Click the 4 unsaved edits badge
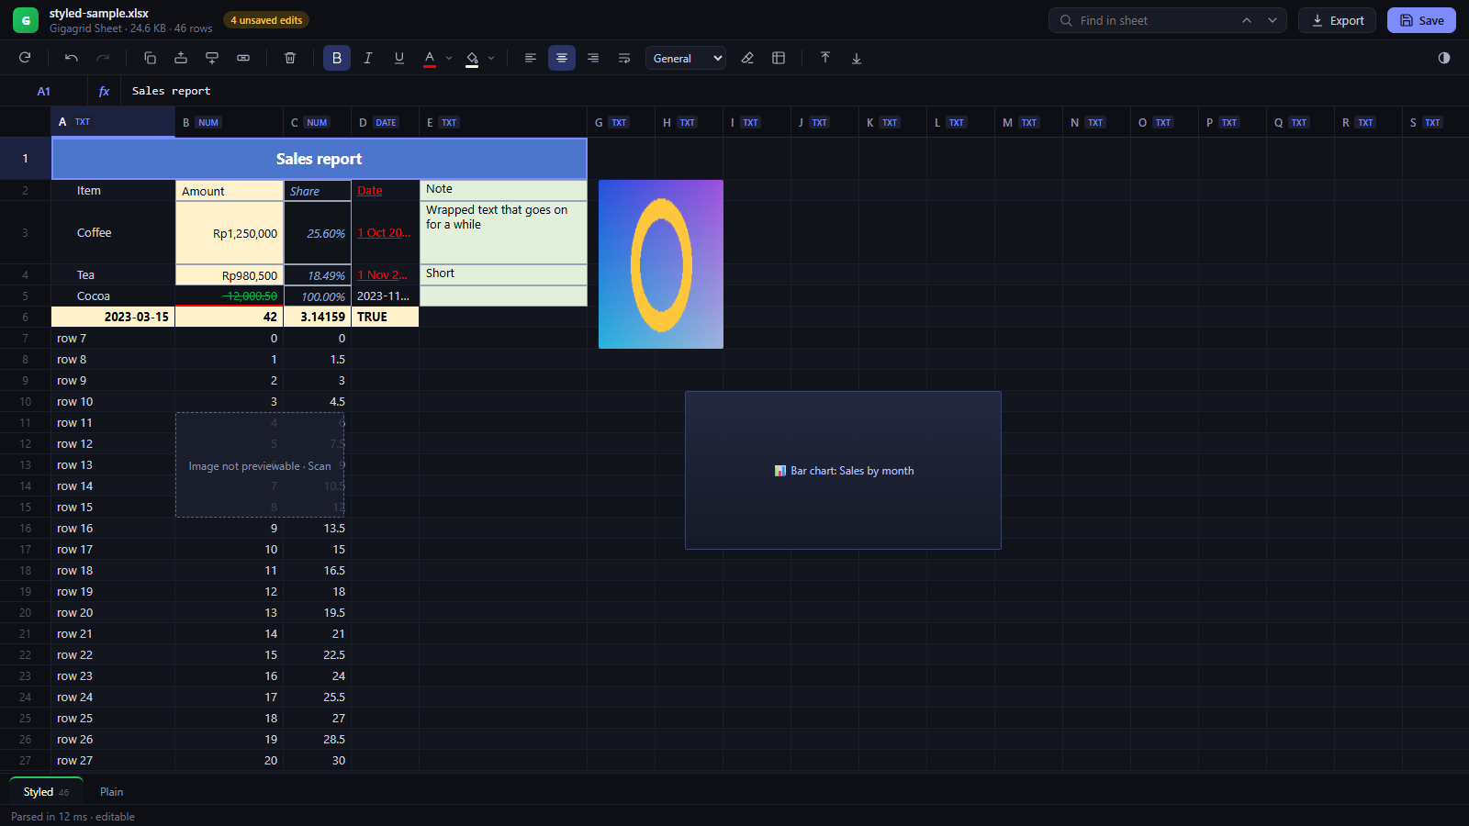This screenshot has height=826, width=1469. pyautogui.click(x=266, y=20)
